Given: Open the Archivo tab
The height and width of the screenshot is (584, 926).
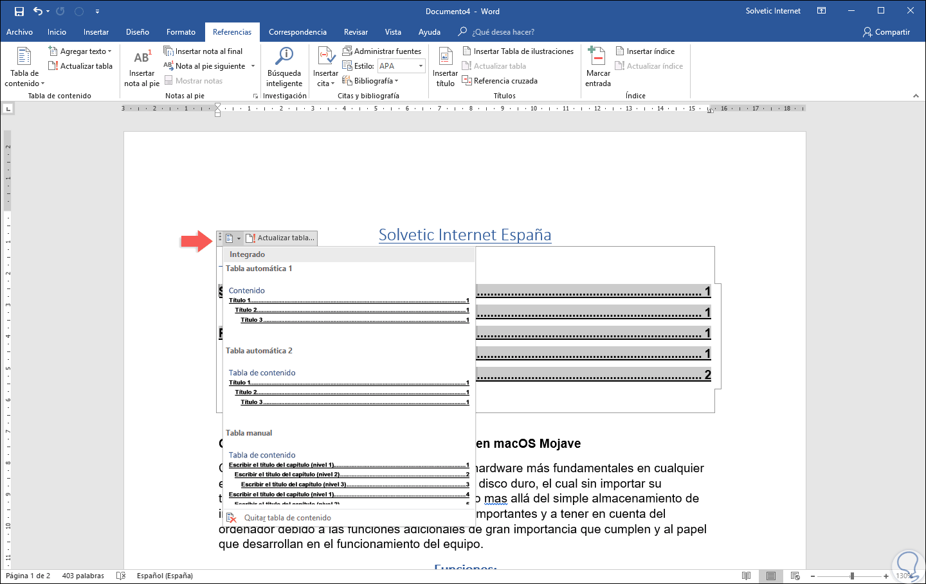Looking at the screenshot, I should 19,32.
